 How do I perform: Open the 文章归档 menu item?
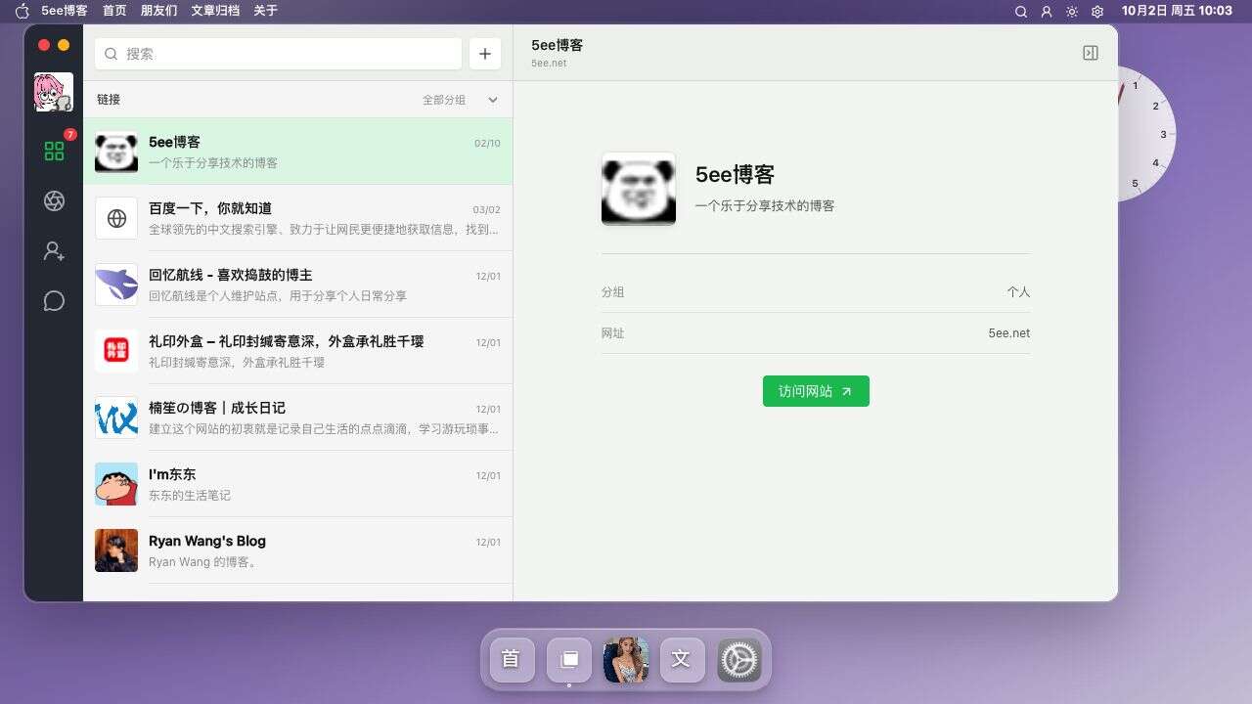tap(215, 11)
